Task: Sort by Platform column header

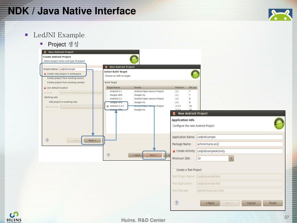Action: pyautogui.click(x=181, y=87)
